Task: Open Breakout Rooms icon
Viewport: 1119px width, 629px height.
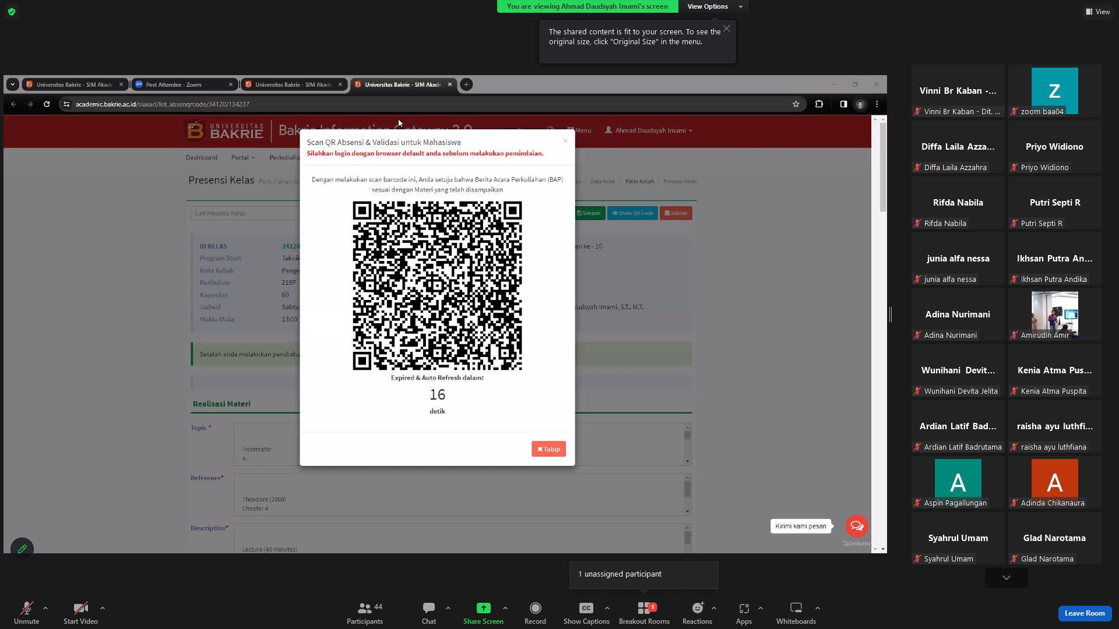Action: coord(644,608)
